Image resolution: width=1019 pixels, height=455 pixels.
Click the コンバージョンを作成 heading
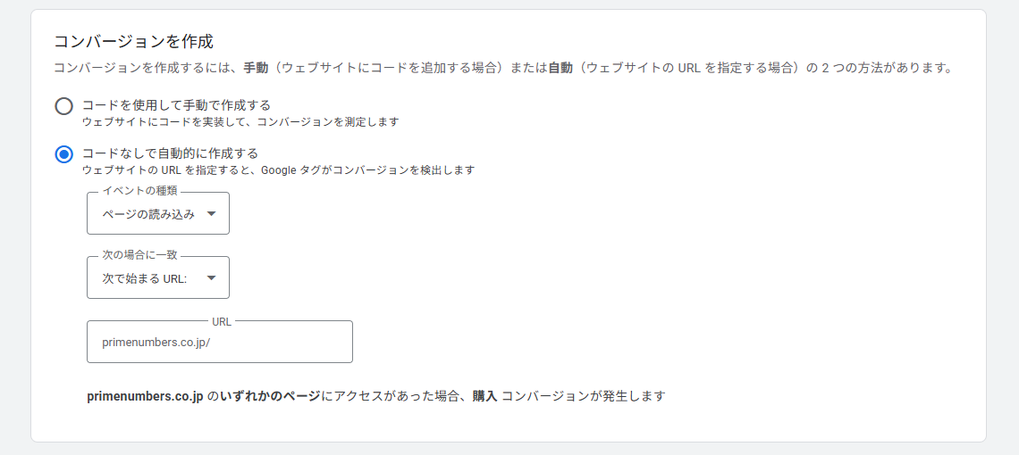133,41
